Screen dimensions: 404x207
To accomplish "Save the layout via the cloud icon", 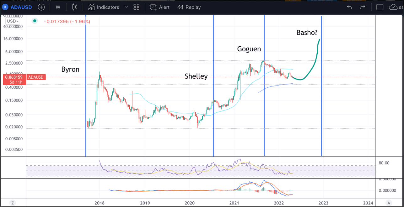I will tap(393, 7).
